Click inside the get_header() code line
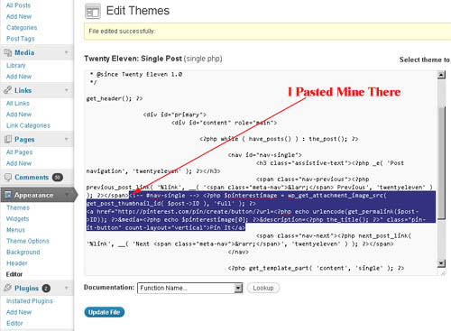Image resolution: width=451 pixels, height=331 pixels. point(115,98)
